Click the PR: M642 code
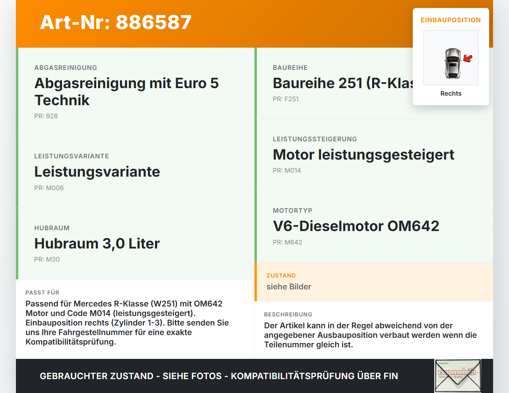This screenshot has width=509, height=393. [288, 242]
